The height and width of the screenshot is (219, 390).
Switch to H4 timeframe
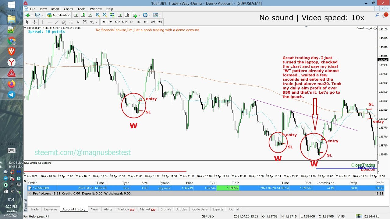[x=139, y=22]
